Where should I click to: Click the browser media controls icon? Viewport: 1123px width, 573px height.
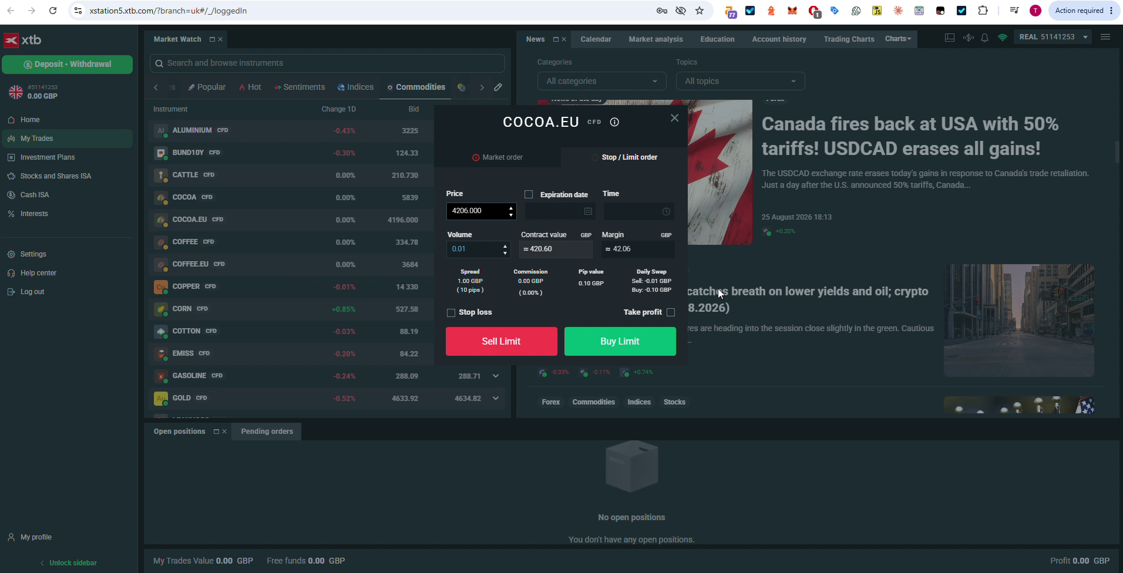click(1014, 11)
